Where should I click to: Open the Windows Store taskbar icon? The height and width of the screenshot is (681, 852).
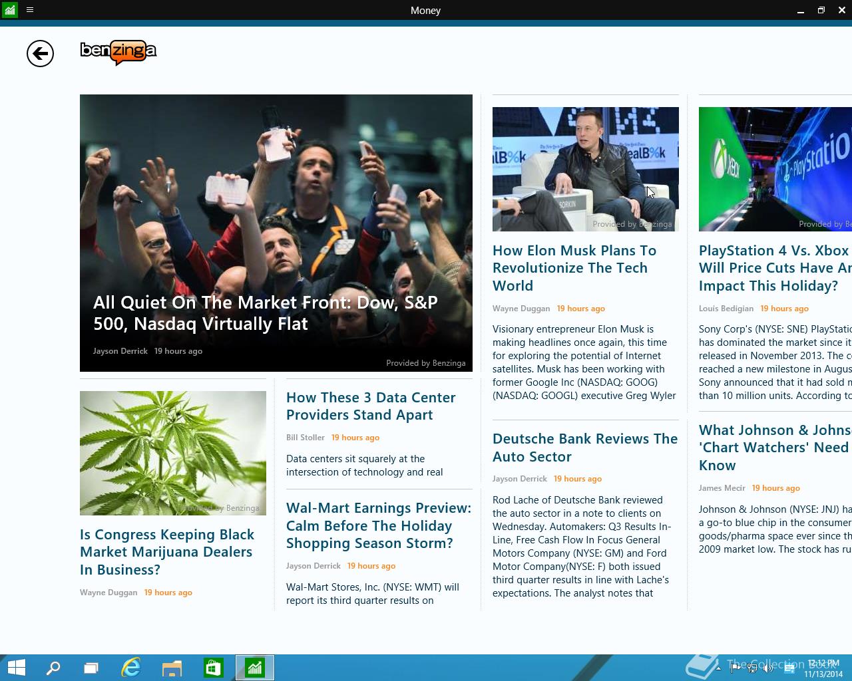pos(213,668)
